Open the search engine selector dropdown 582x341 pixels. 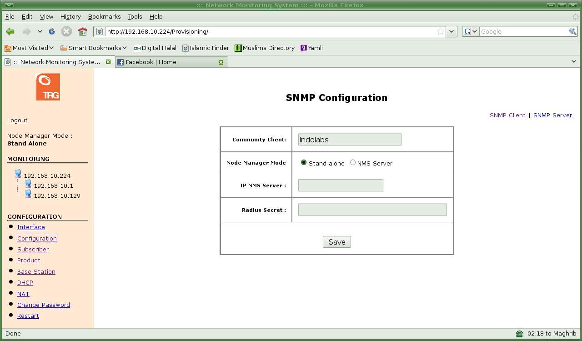[470, 31]
